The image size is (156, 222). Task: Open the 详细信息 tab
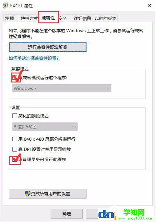point(82,18)
